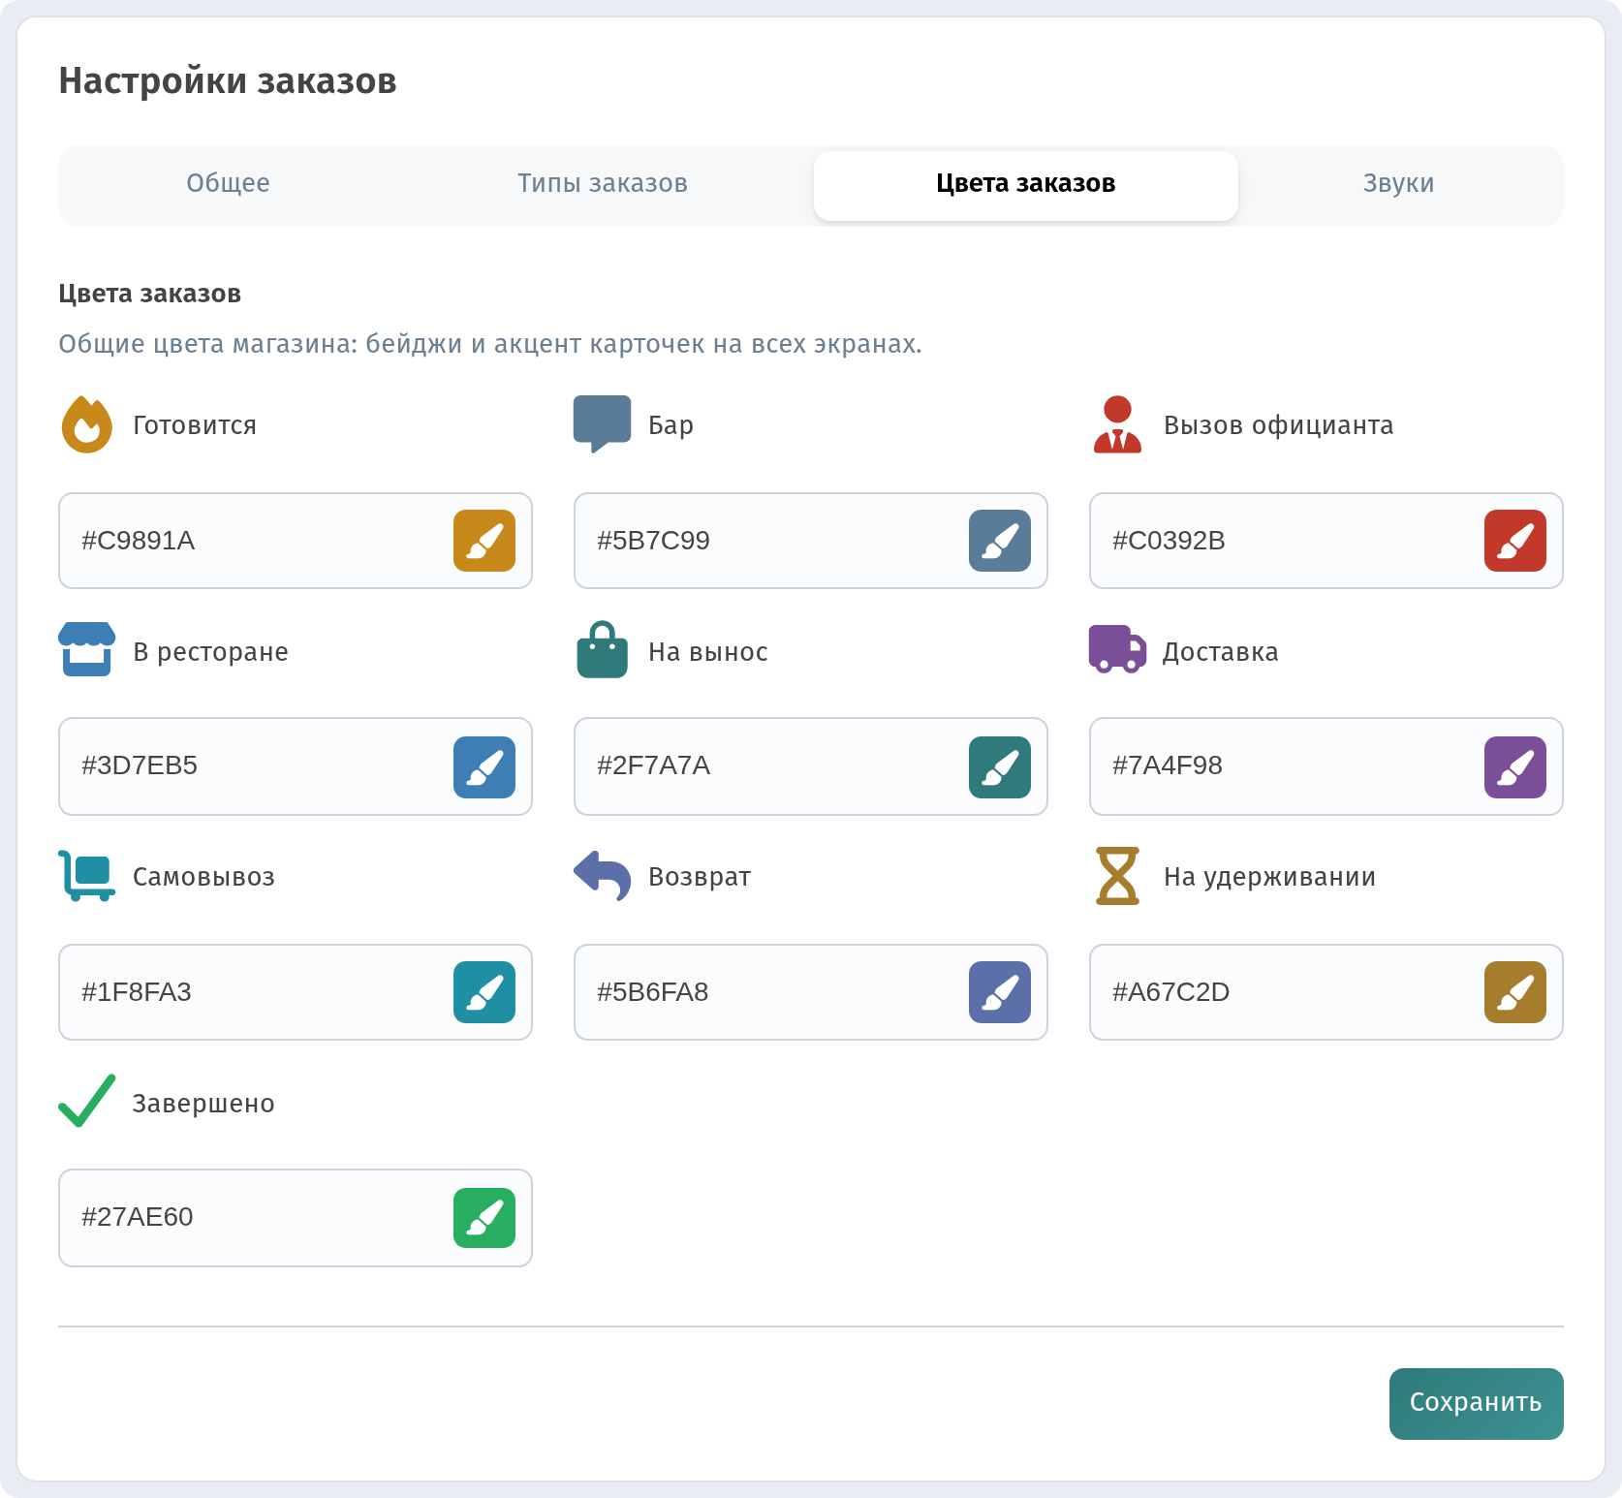This screenshot has width=1622, height=1498.
Task: Open color picker for Возврат #5B6FA8
Action: pos(1000,992)
